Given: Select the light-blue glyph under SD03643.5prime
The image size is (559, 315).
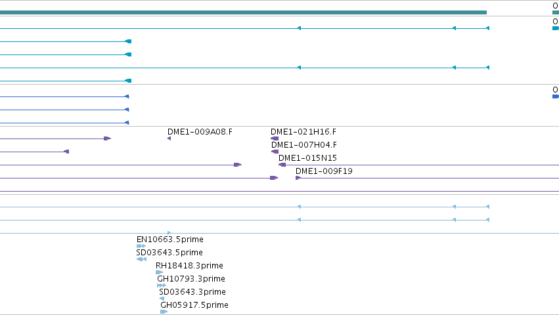Looking at the screenshot, I should coord(141,259).
